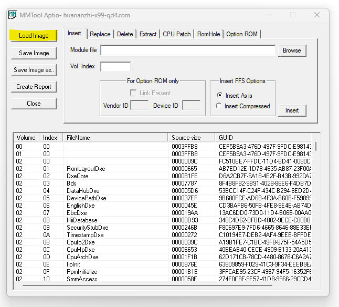339x307 pixels.
Task: Select the DxeCore module row
Action: [x=163, y=176]
